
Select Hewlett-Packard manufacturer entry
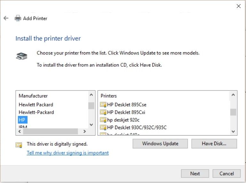tap(36, 112)
